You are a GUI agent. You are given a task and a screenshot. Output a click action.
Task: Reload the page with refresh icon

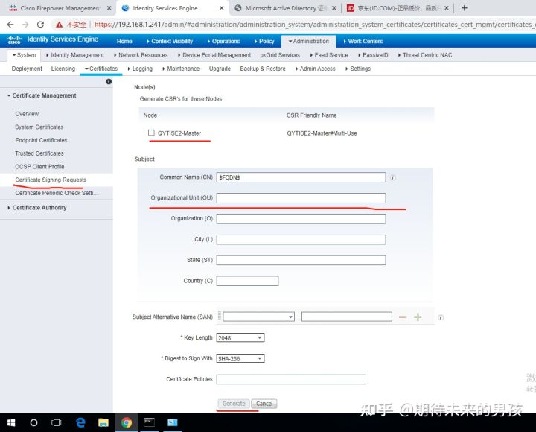pyautogui.click(x=40, y=25)
